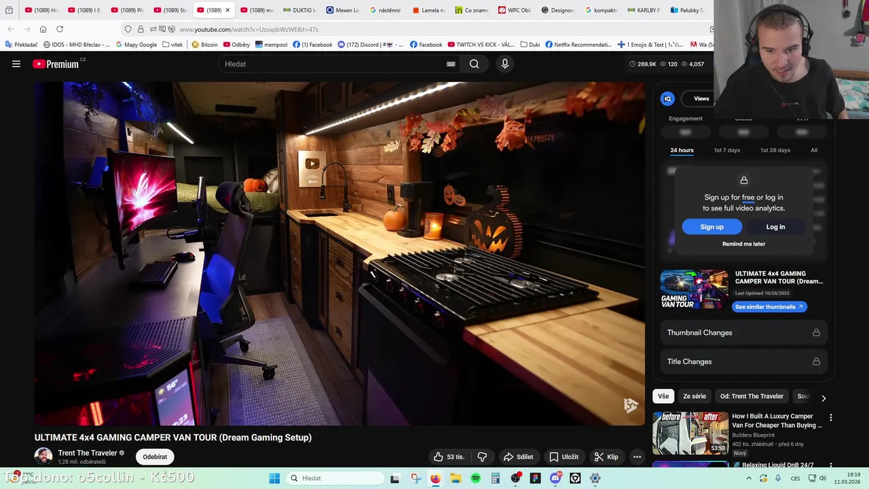Switch to the 24 hours analytics tab
The image size is (869, 489).
(x=682, y=150)
